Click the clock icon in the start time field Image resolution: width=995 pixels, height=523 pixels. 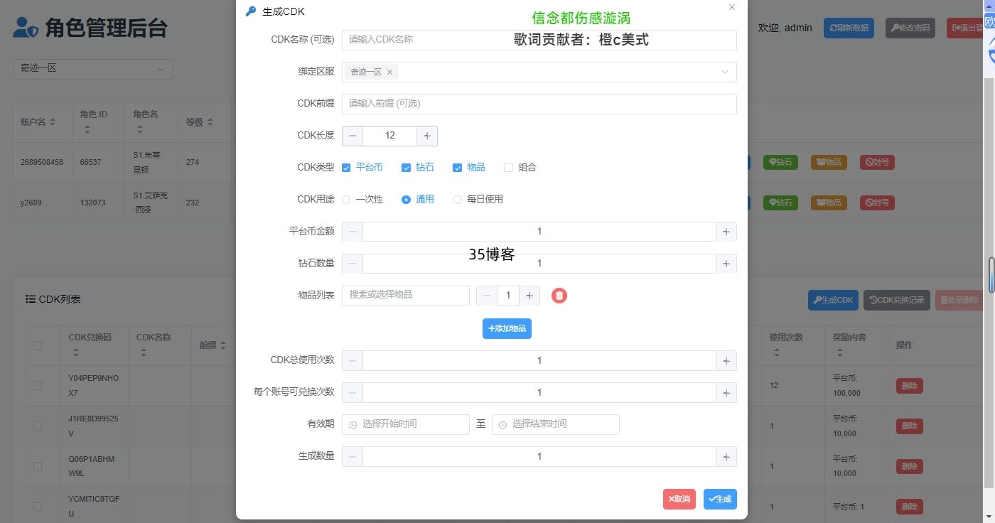(353, 424)
